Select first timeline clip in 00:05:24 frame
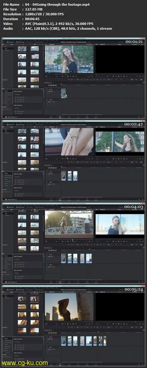The image size is (147, 368). click(63, 341)
